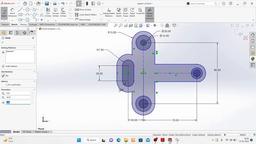Click the Search Commands box
The width and height of the screenshot is (256, 144).
(x=202, y=4)
